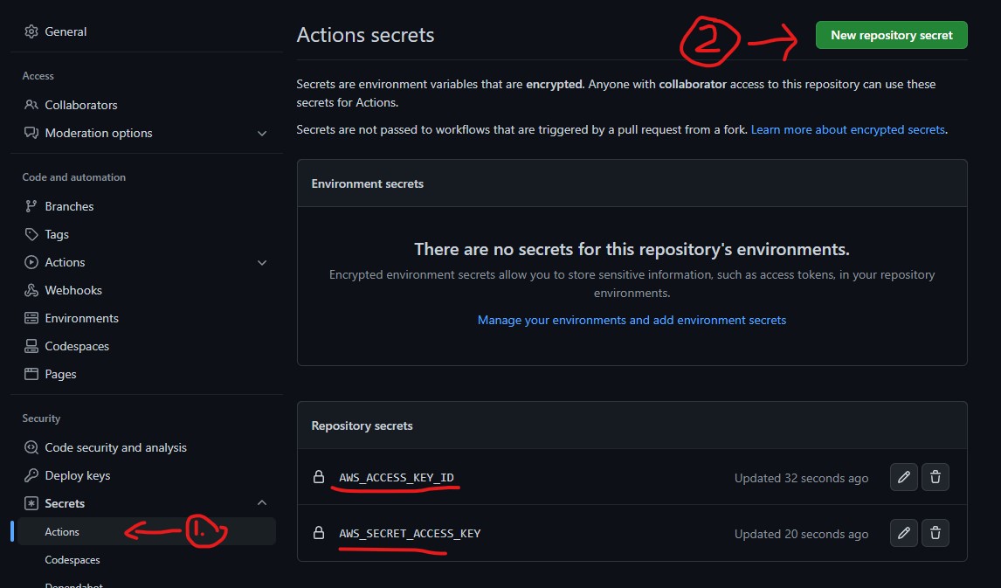1001x588 pixels.
Task: Click the New repository secret button
Action: (x=891, y=34)
